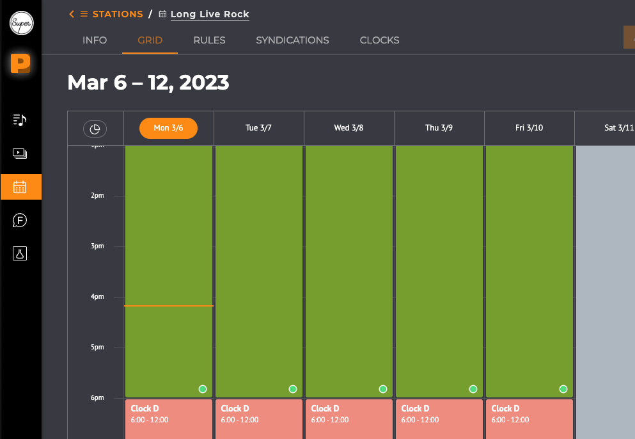Go back to STATIONS breadcrumb link
Image resolution: width=635 pixels, height=439 pixels.
(118, 14)
